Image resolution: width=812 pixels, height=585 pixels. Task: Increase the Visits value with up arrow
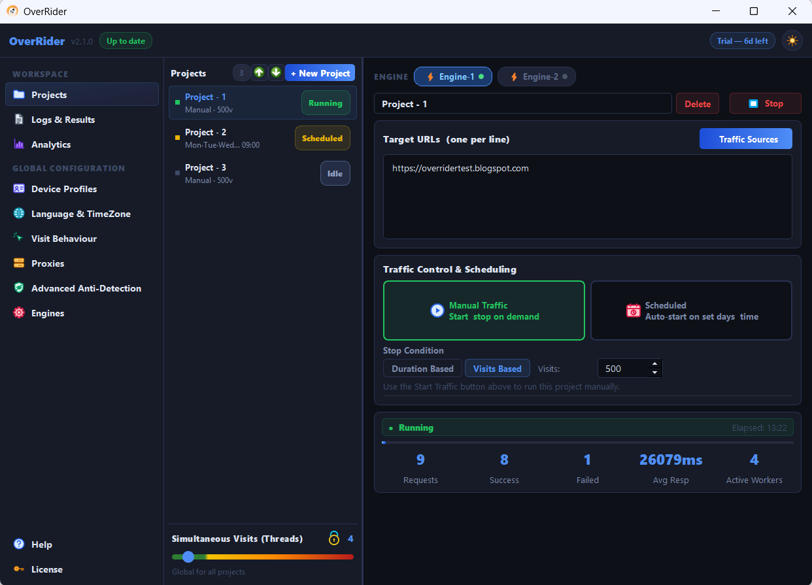(x=654, y=364)
